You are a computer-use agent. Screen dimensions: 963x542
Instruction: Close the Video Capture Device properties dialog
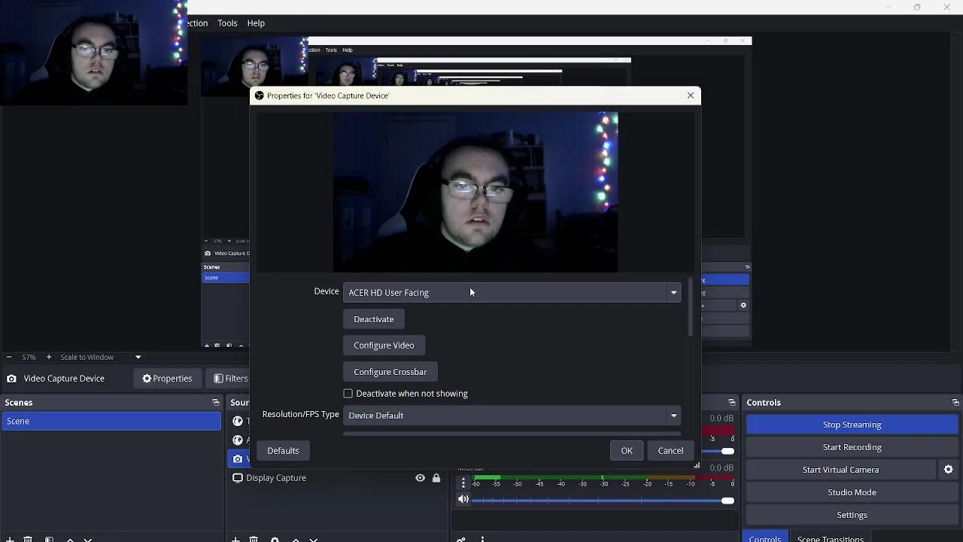tap(691, 96)
